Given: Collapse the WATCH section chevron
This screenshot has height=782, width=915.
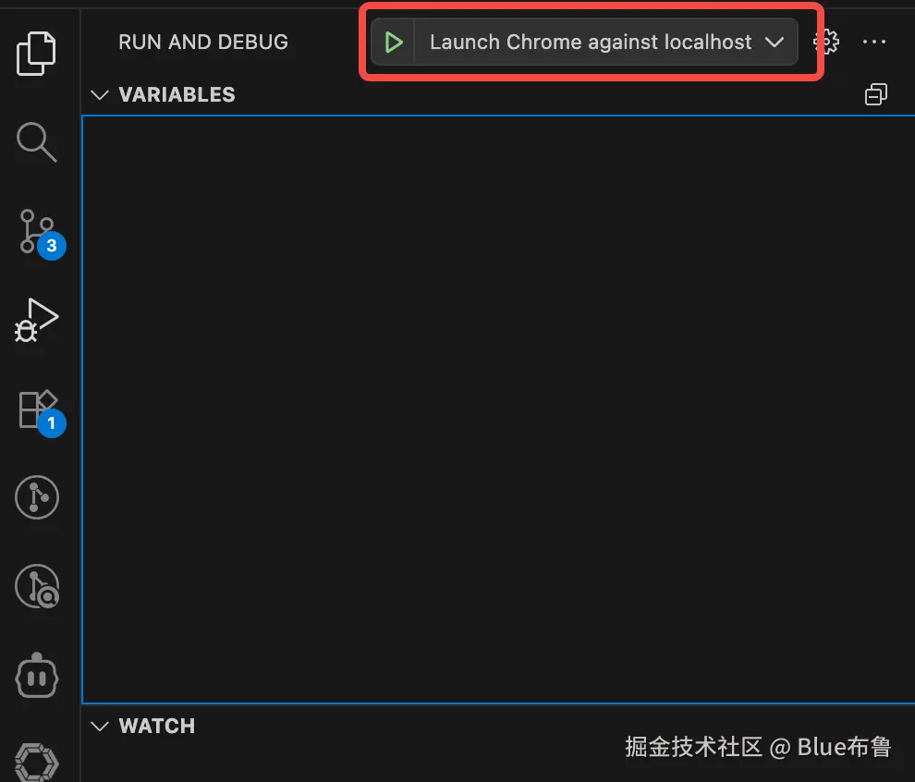Looking at the screenshot, I should tap(100, 726).
